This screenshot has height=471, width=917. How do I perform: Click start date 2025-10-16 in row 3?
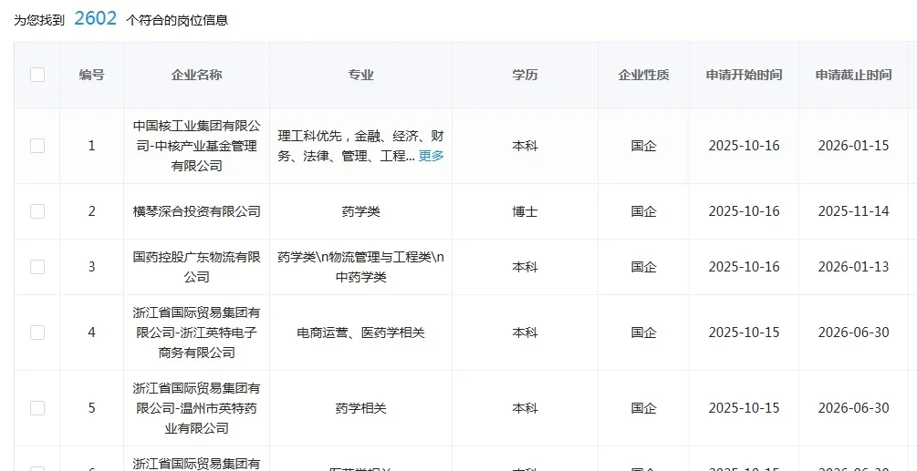pyautogui.click(x=744, y=267)
